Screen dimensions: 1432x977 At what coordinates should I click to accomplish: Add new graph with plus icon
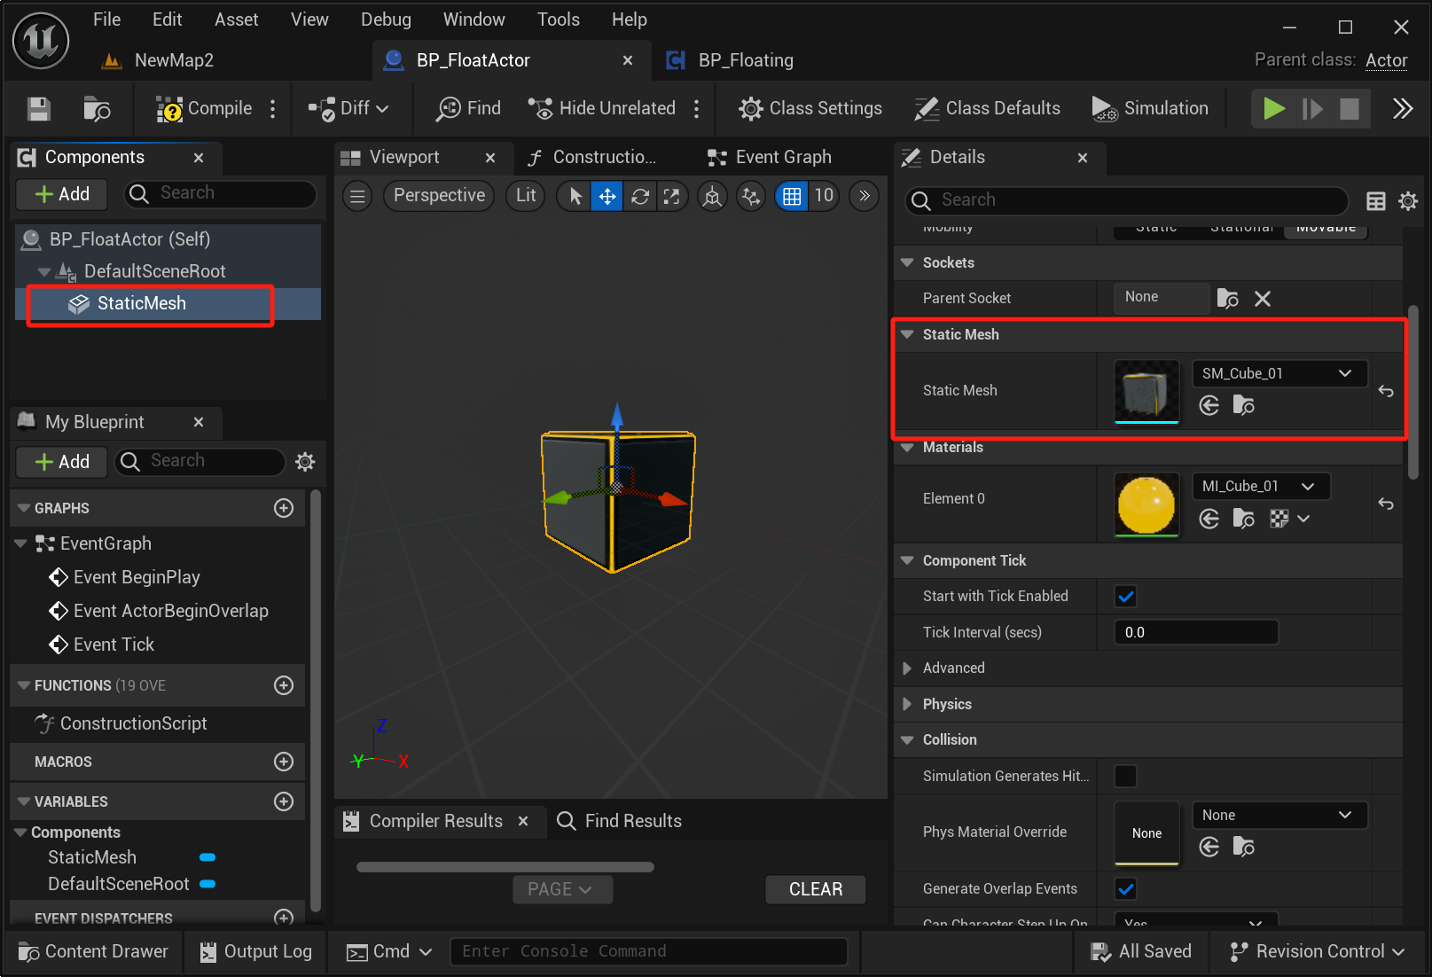(284, 508)
